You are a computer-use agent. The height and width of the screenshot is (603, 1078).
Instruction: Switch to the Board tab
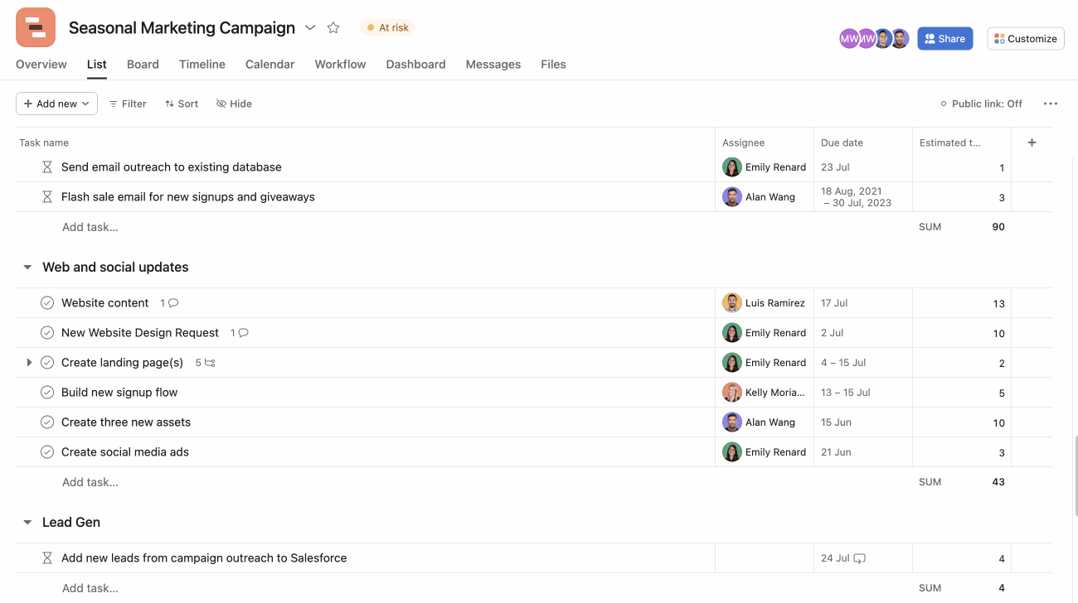point(143,64)
